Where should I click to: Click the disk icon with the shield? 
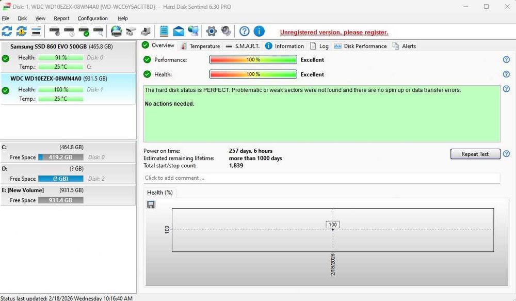[x=54, y=31]
